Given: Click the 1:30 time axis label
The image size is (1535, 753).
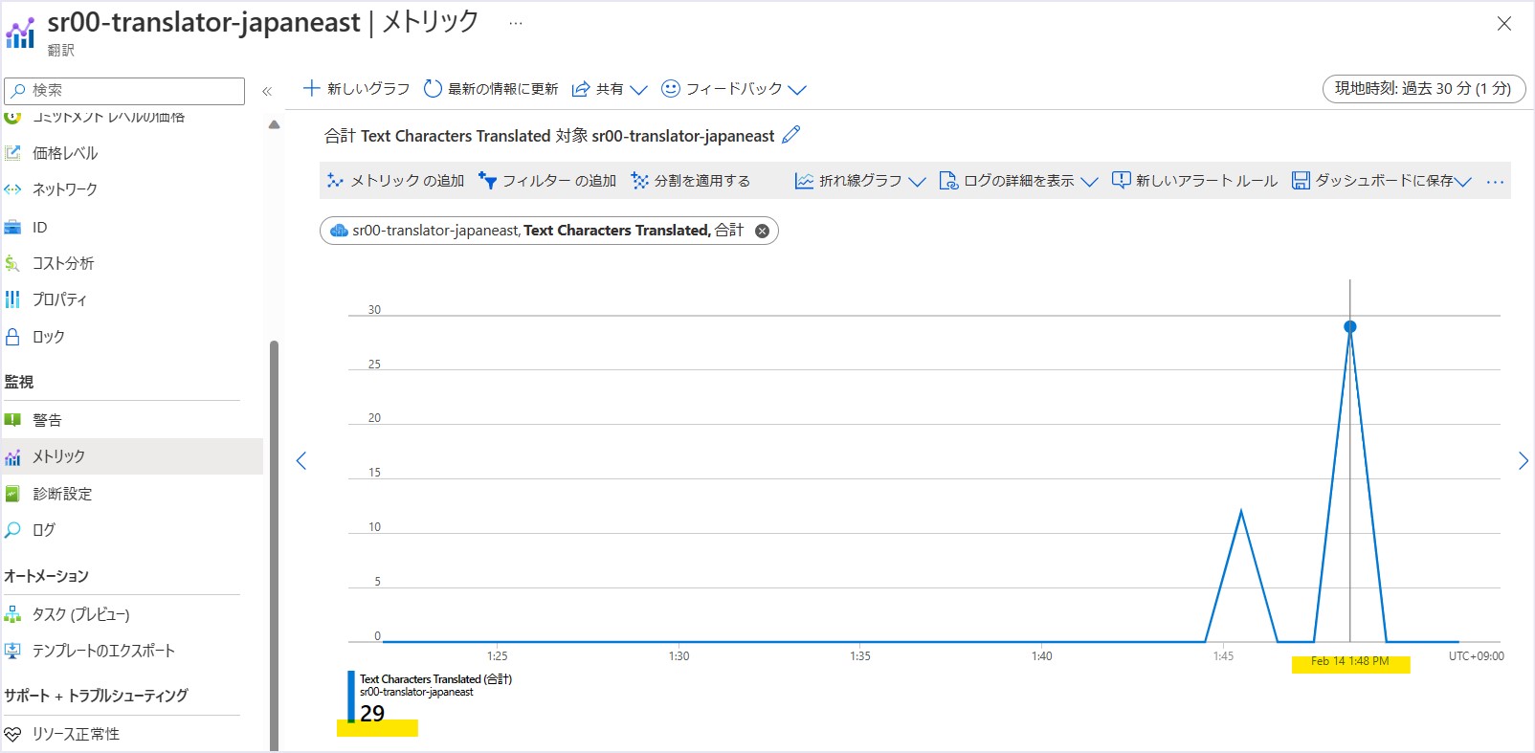Looking at the screenshot, I should pyautogui.click(x=679, y=656).
